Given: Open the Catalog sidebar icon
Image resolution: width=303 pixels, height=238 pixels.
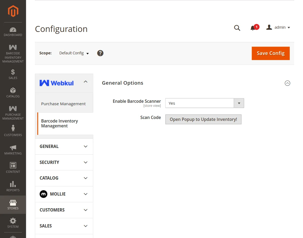Looking at the screenshot, I should [13, 92].
